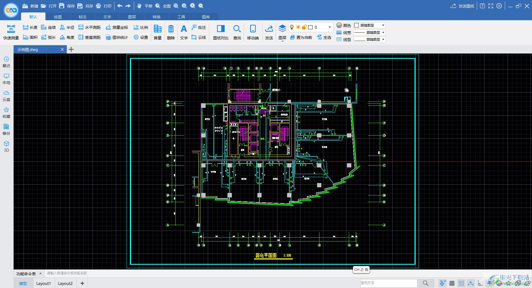The image size is (532, 288).
Task: Open the 算量 quantity calculation tool
Action: click(x=158, y=32)
